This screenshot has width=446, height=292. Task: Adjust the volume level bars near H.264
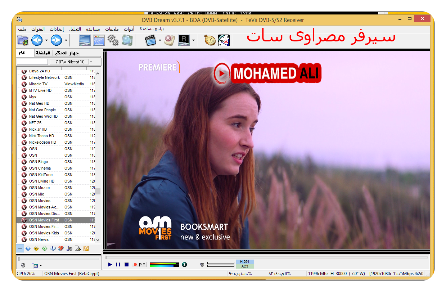pyautogui.click(x=221, y=265)
